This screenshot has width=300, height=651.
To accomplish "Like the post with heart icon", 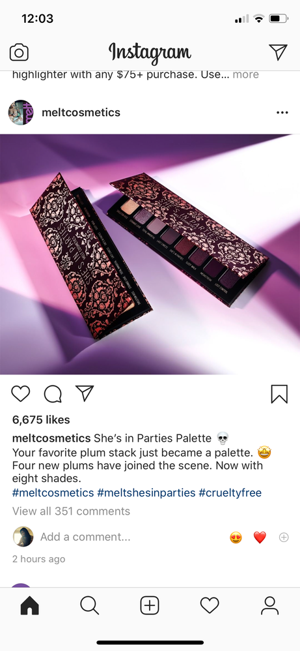I will click(x=21, y=393).
